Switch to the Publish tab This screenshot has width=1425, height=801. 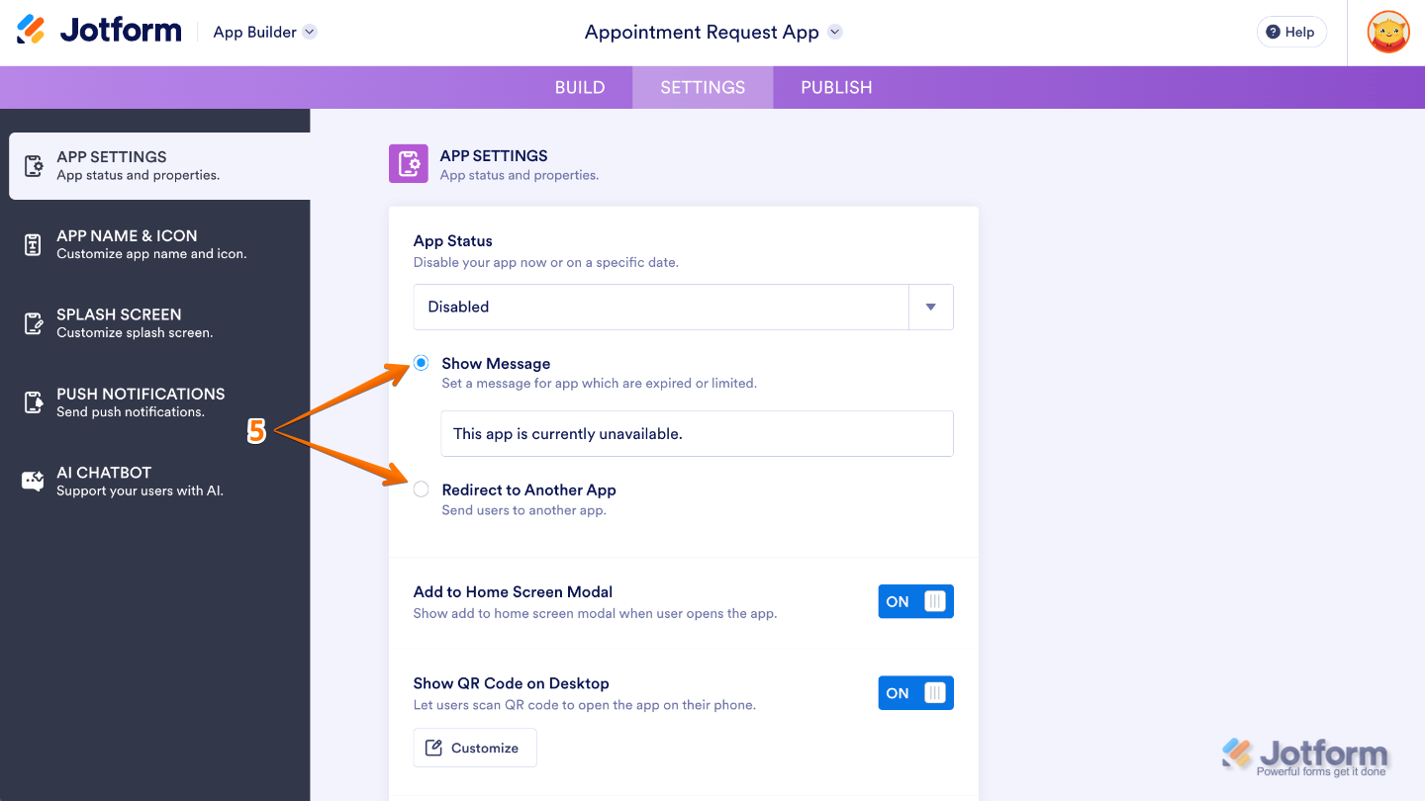(x=836, y=87)
